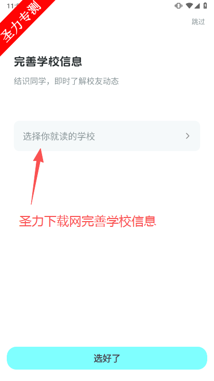
Task: Expand the school list via the right chevron
Action: (188, 136)
